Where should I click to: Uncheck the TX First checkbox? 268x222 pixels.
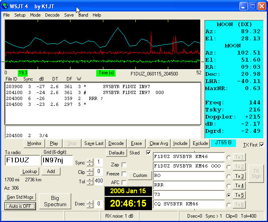pyautogui.click(x=261, y=145)
